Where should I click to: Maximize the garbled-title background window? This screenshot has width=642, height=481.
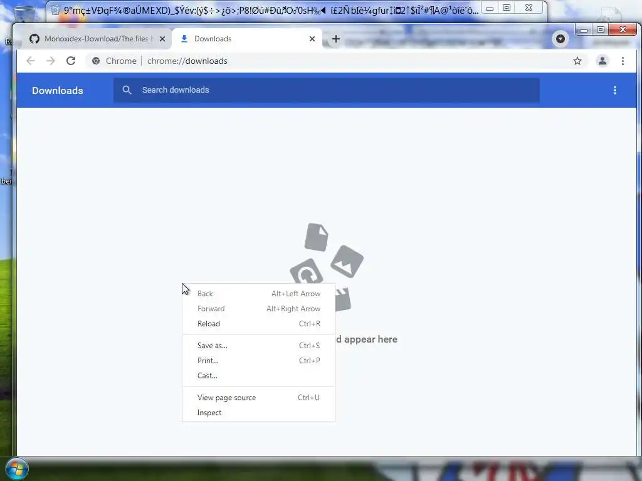tap(507, 8)
